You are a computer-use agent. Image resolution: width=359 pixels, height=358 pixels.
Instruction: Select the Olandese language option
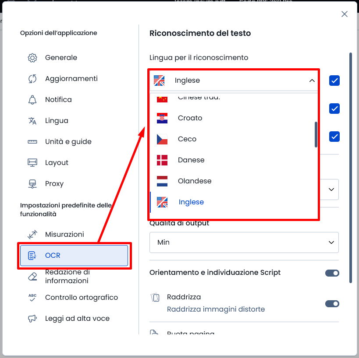(232, 181)
